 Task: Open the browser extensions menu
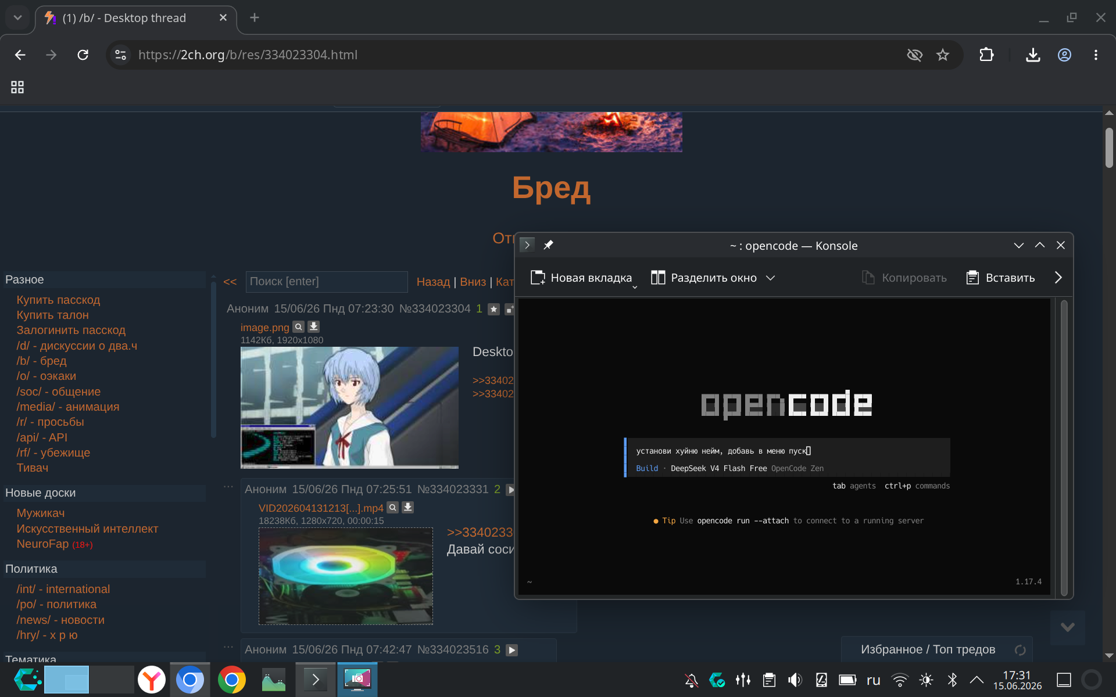pos(986,55)
